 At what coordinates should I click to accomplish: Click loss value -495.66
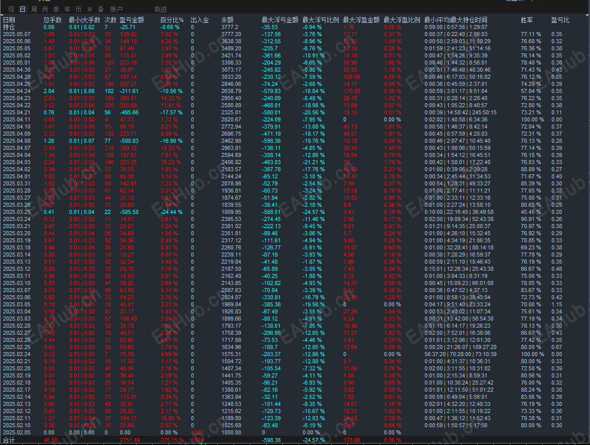(129, 113)
